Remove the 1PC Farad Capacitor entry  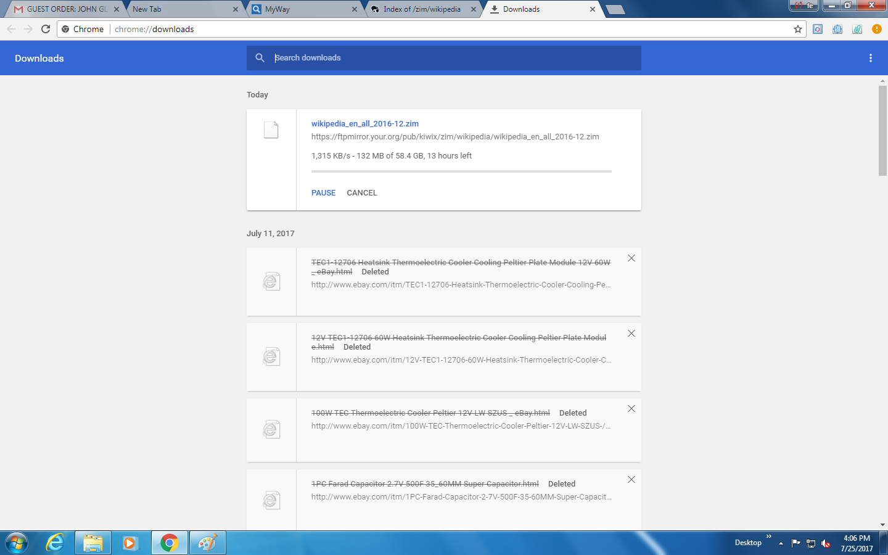pyautogui.click(x=631, y=480)
